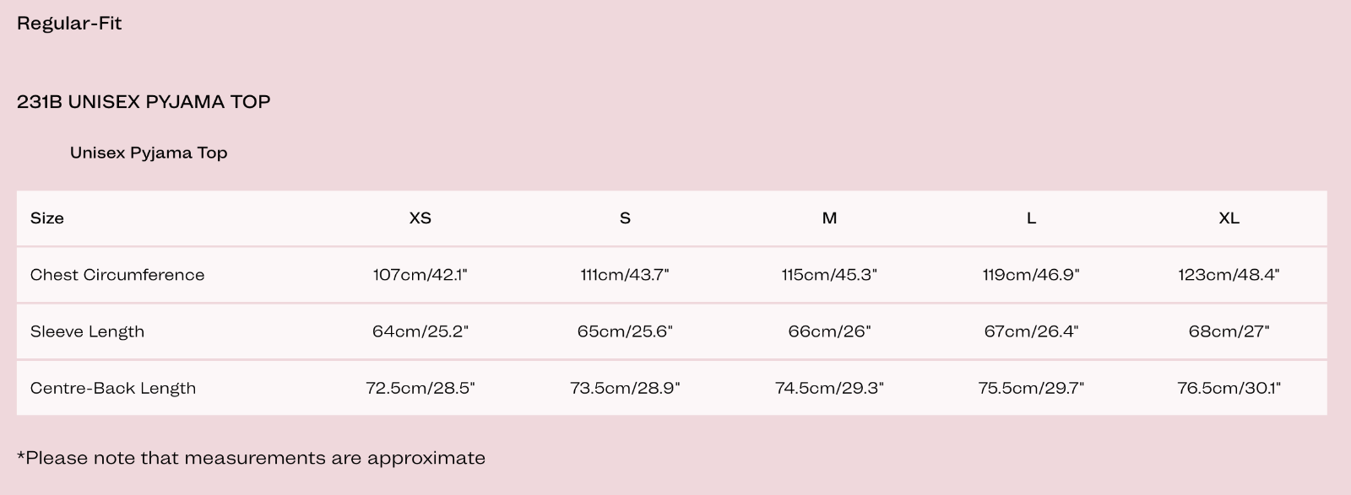This screenshot has height=495, width=1351.
Task: Select the XL size column header
Action: [x=1229, y=218]
